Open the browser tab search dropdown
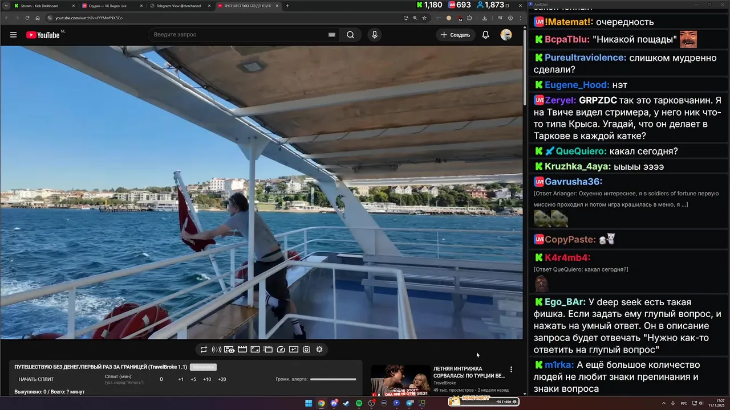The width and height of the screenshot is (730, 410). pyautogui.click(x=7, y=6)
